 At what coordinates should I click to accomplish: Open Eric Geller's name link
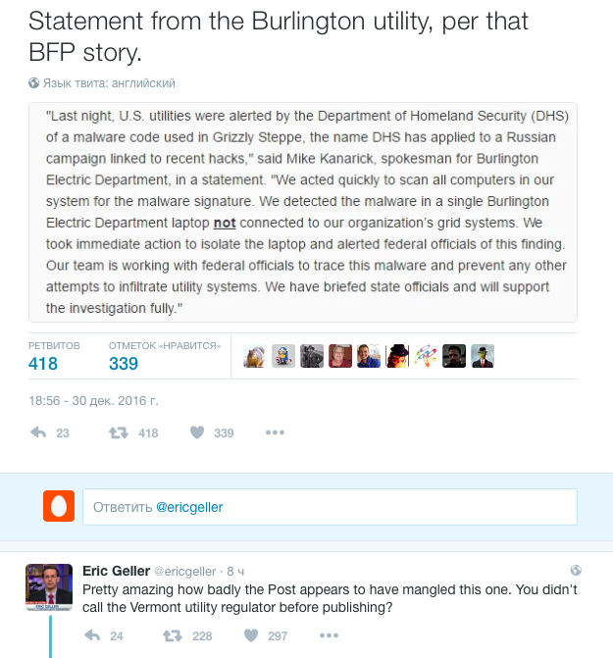click(116, 571)
